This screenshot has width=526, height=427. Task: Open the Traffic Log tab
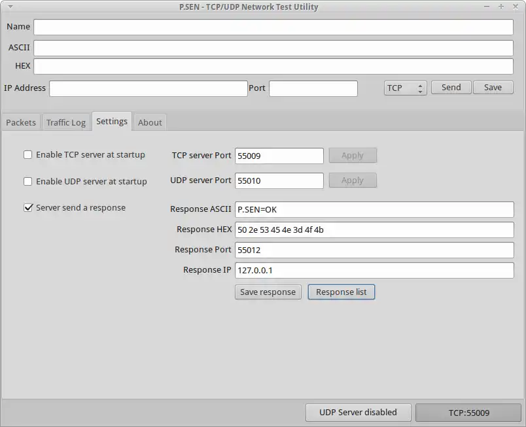[x=65, y=122]
